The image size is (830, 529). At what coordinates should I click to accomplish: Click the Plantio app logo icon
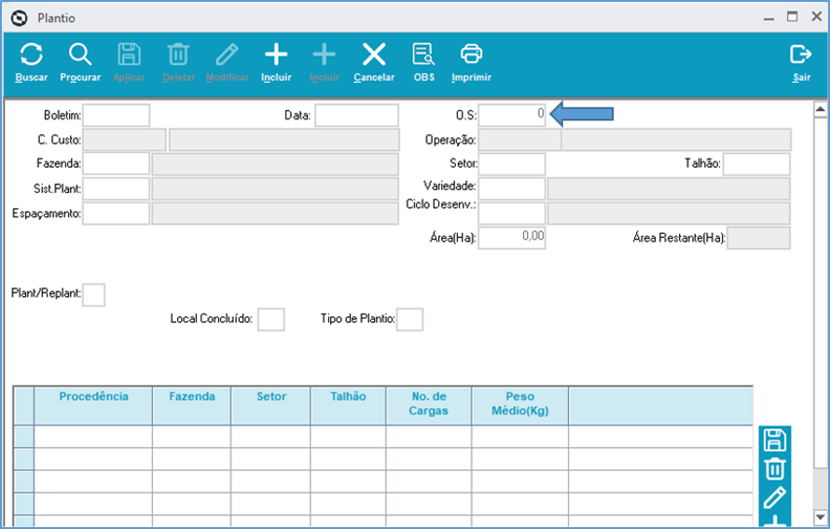pyautogui.click(x=19, y=18)
